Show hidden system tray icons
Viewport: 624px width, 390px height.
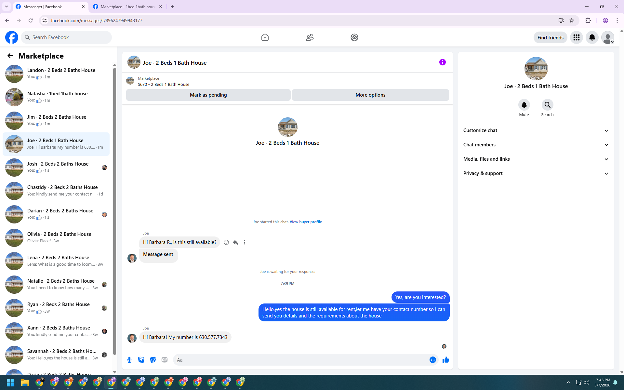click(x=568, y=383)
